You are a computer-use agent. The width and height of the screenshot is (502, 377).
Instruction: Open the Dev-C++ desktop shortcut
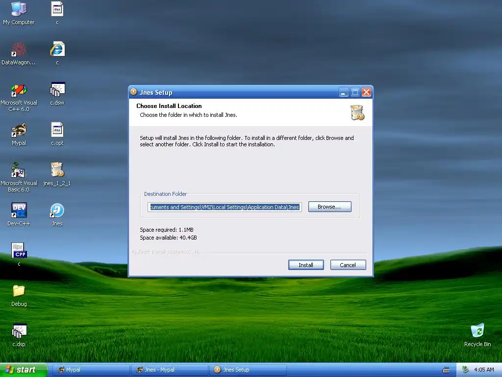click(19, 214)
